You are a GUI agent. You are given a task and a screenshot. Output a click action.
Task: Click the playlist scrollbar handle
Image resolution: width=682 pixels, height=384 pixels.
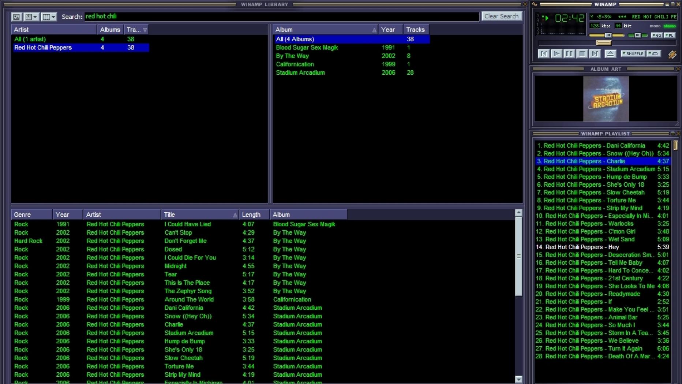(x=675, y=145)
